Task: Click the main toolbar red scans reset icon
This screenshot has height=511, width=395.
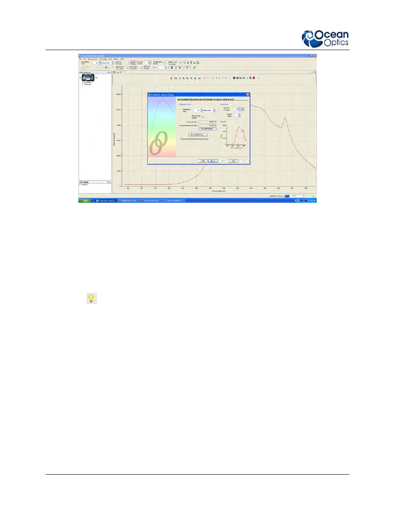Action: [x=134, y=63]
